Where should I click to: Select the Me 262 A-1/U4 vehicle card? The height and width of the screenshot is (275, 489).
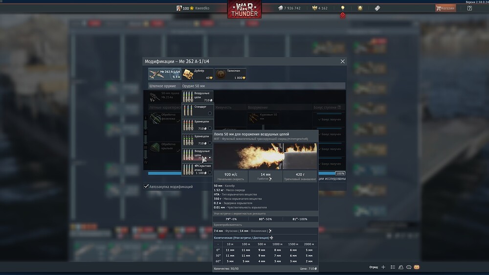click(165, 74)
